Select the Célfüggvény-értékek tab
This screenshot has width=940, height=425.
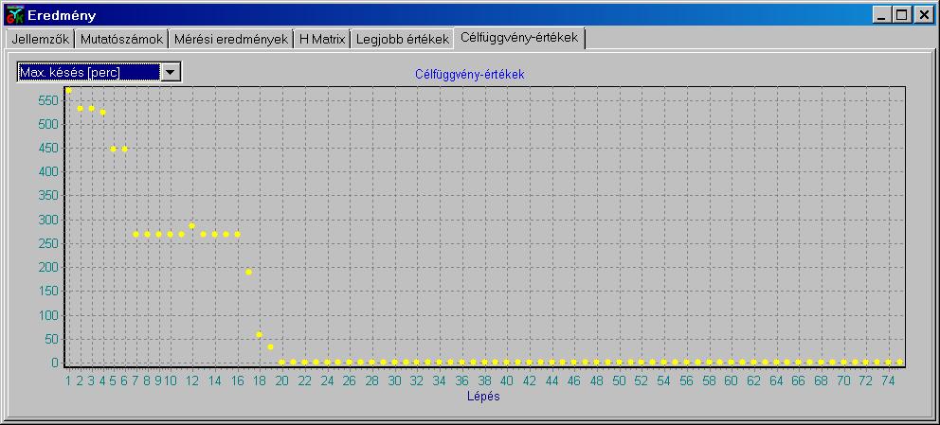(519, 38)
